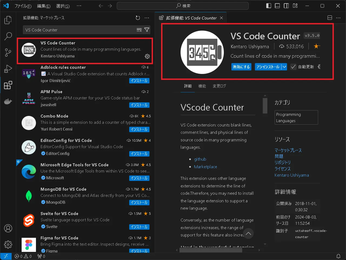Viewport: 346px width, 260px height.
Task: Click Programming Languages category tag
Action: pos(296,118)
